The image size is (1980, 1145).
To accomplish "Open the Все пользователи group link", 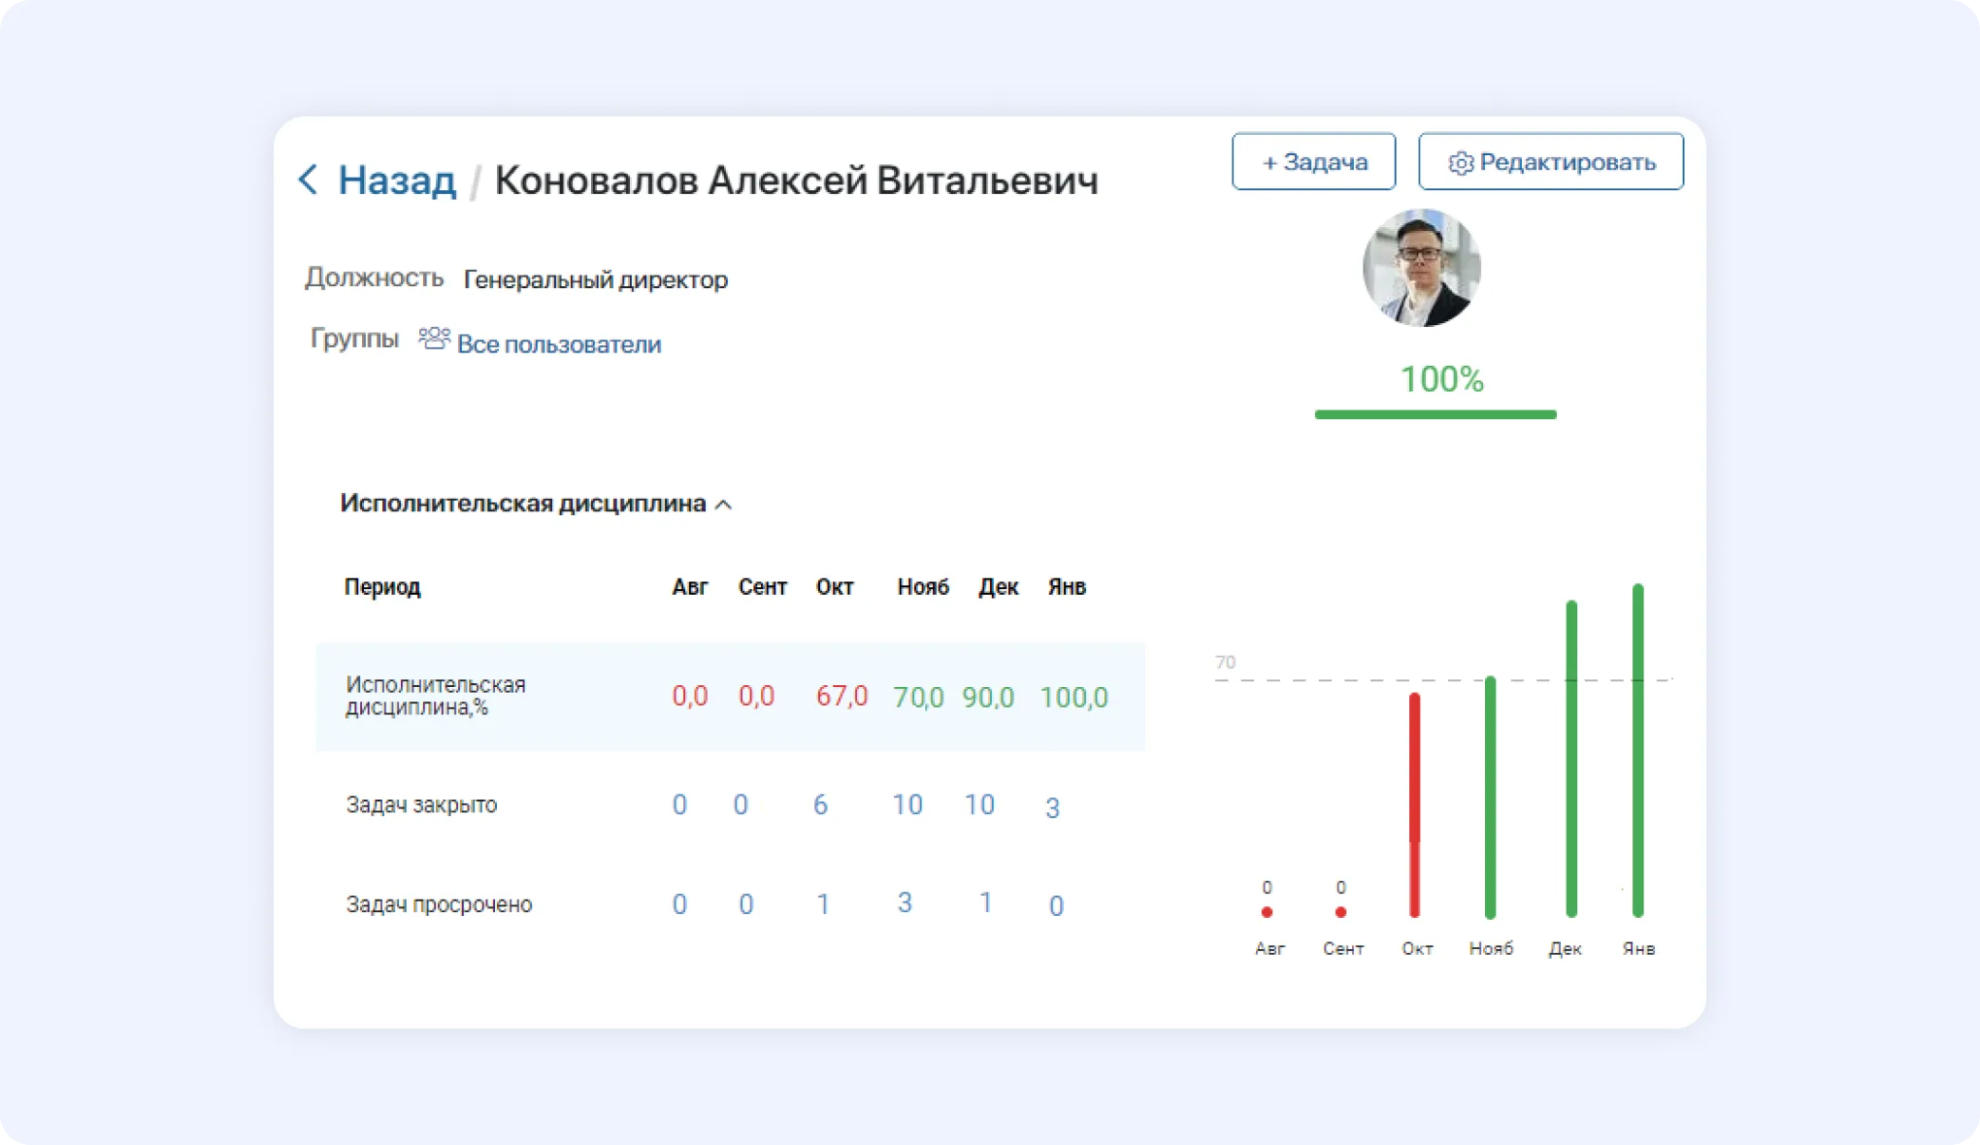I will point(559,344).
